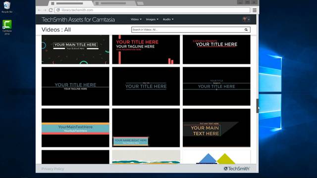Viewport: 317px width, 178px height.
Task: Expand the Video dropdown menu
Action: (136, 19)
